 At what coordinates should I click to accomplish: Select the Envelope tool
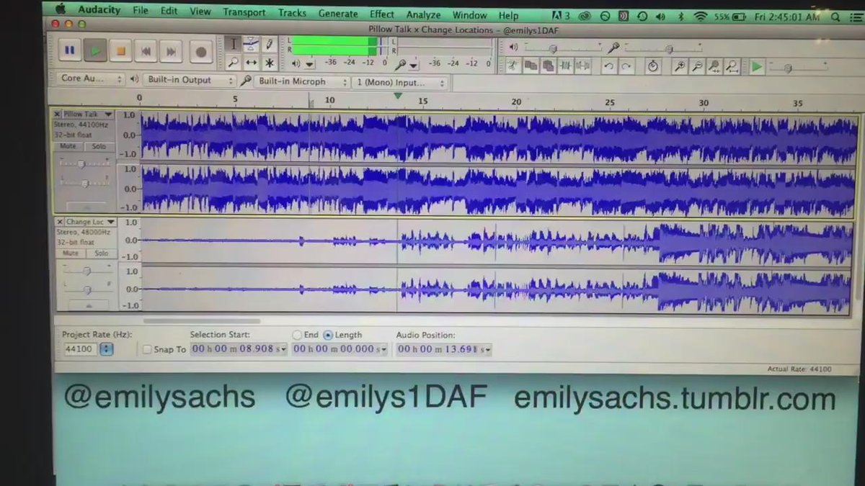pos(250,45)
